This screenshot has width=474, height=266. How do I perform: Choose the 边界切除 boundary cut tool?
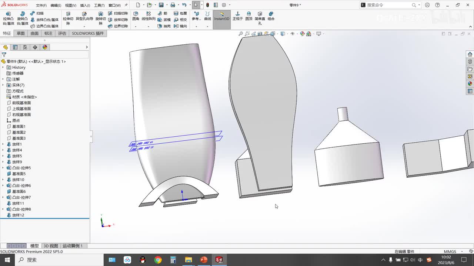pos(118,26)
